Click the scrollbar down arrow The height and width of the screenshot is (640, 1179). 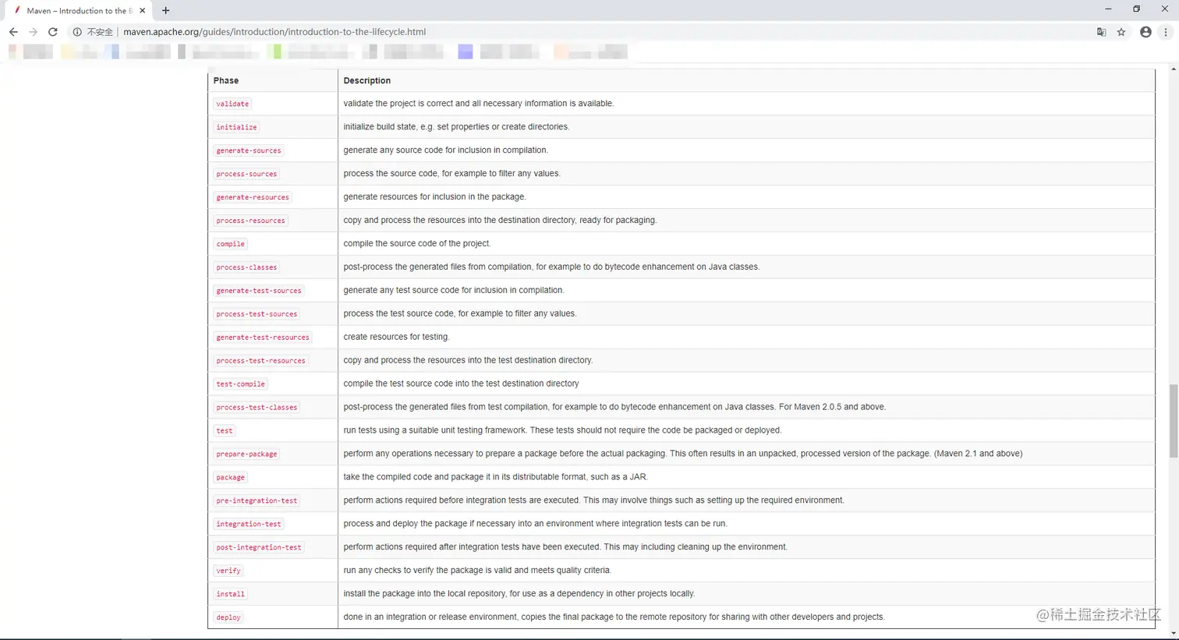pos(1173,634)
